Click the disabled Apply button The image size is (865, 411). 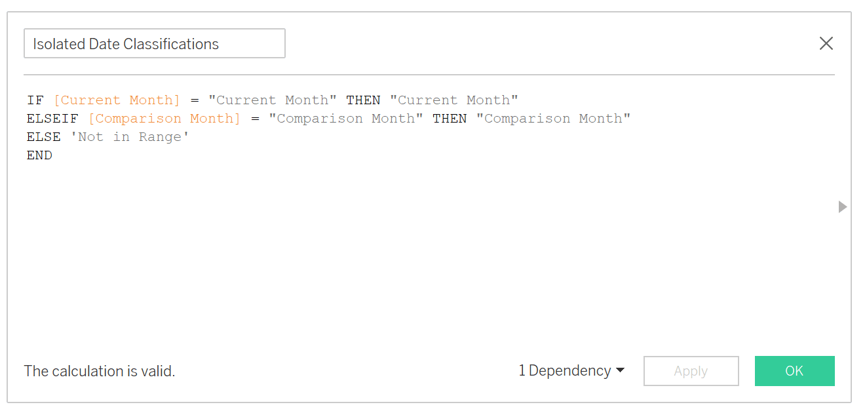(x=691, y=370)
